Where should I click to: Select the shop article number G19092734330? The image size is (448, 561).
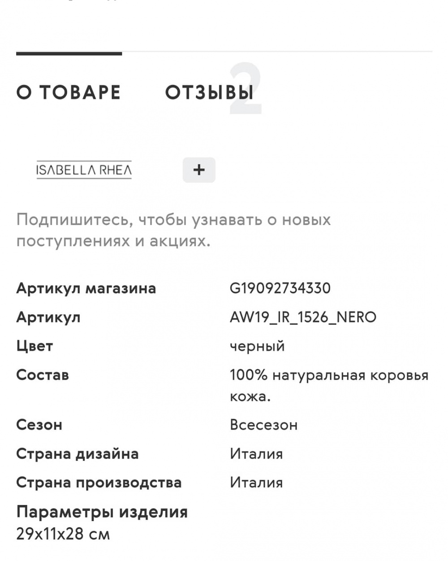tap(280, 288)
